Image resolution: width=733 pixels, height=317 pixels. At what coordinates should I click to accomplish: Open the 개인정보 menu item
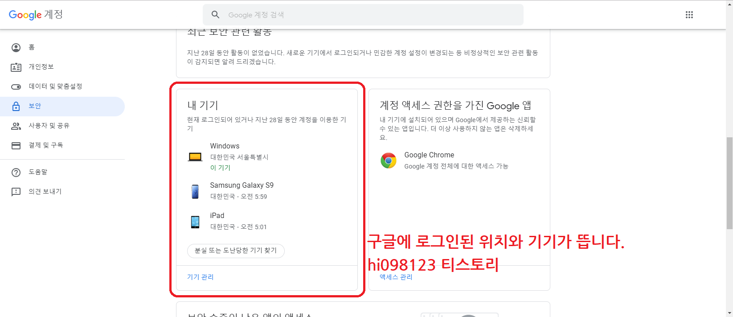click(x=62, y=67)
